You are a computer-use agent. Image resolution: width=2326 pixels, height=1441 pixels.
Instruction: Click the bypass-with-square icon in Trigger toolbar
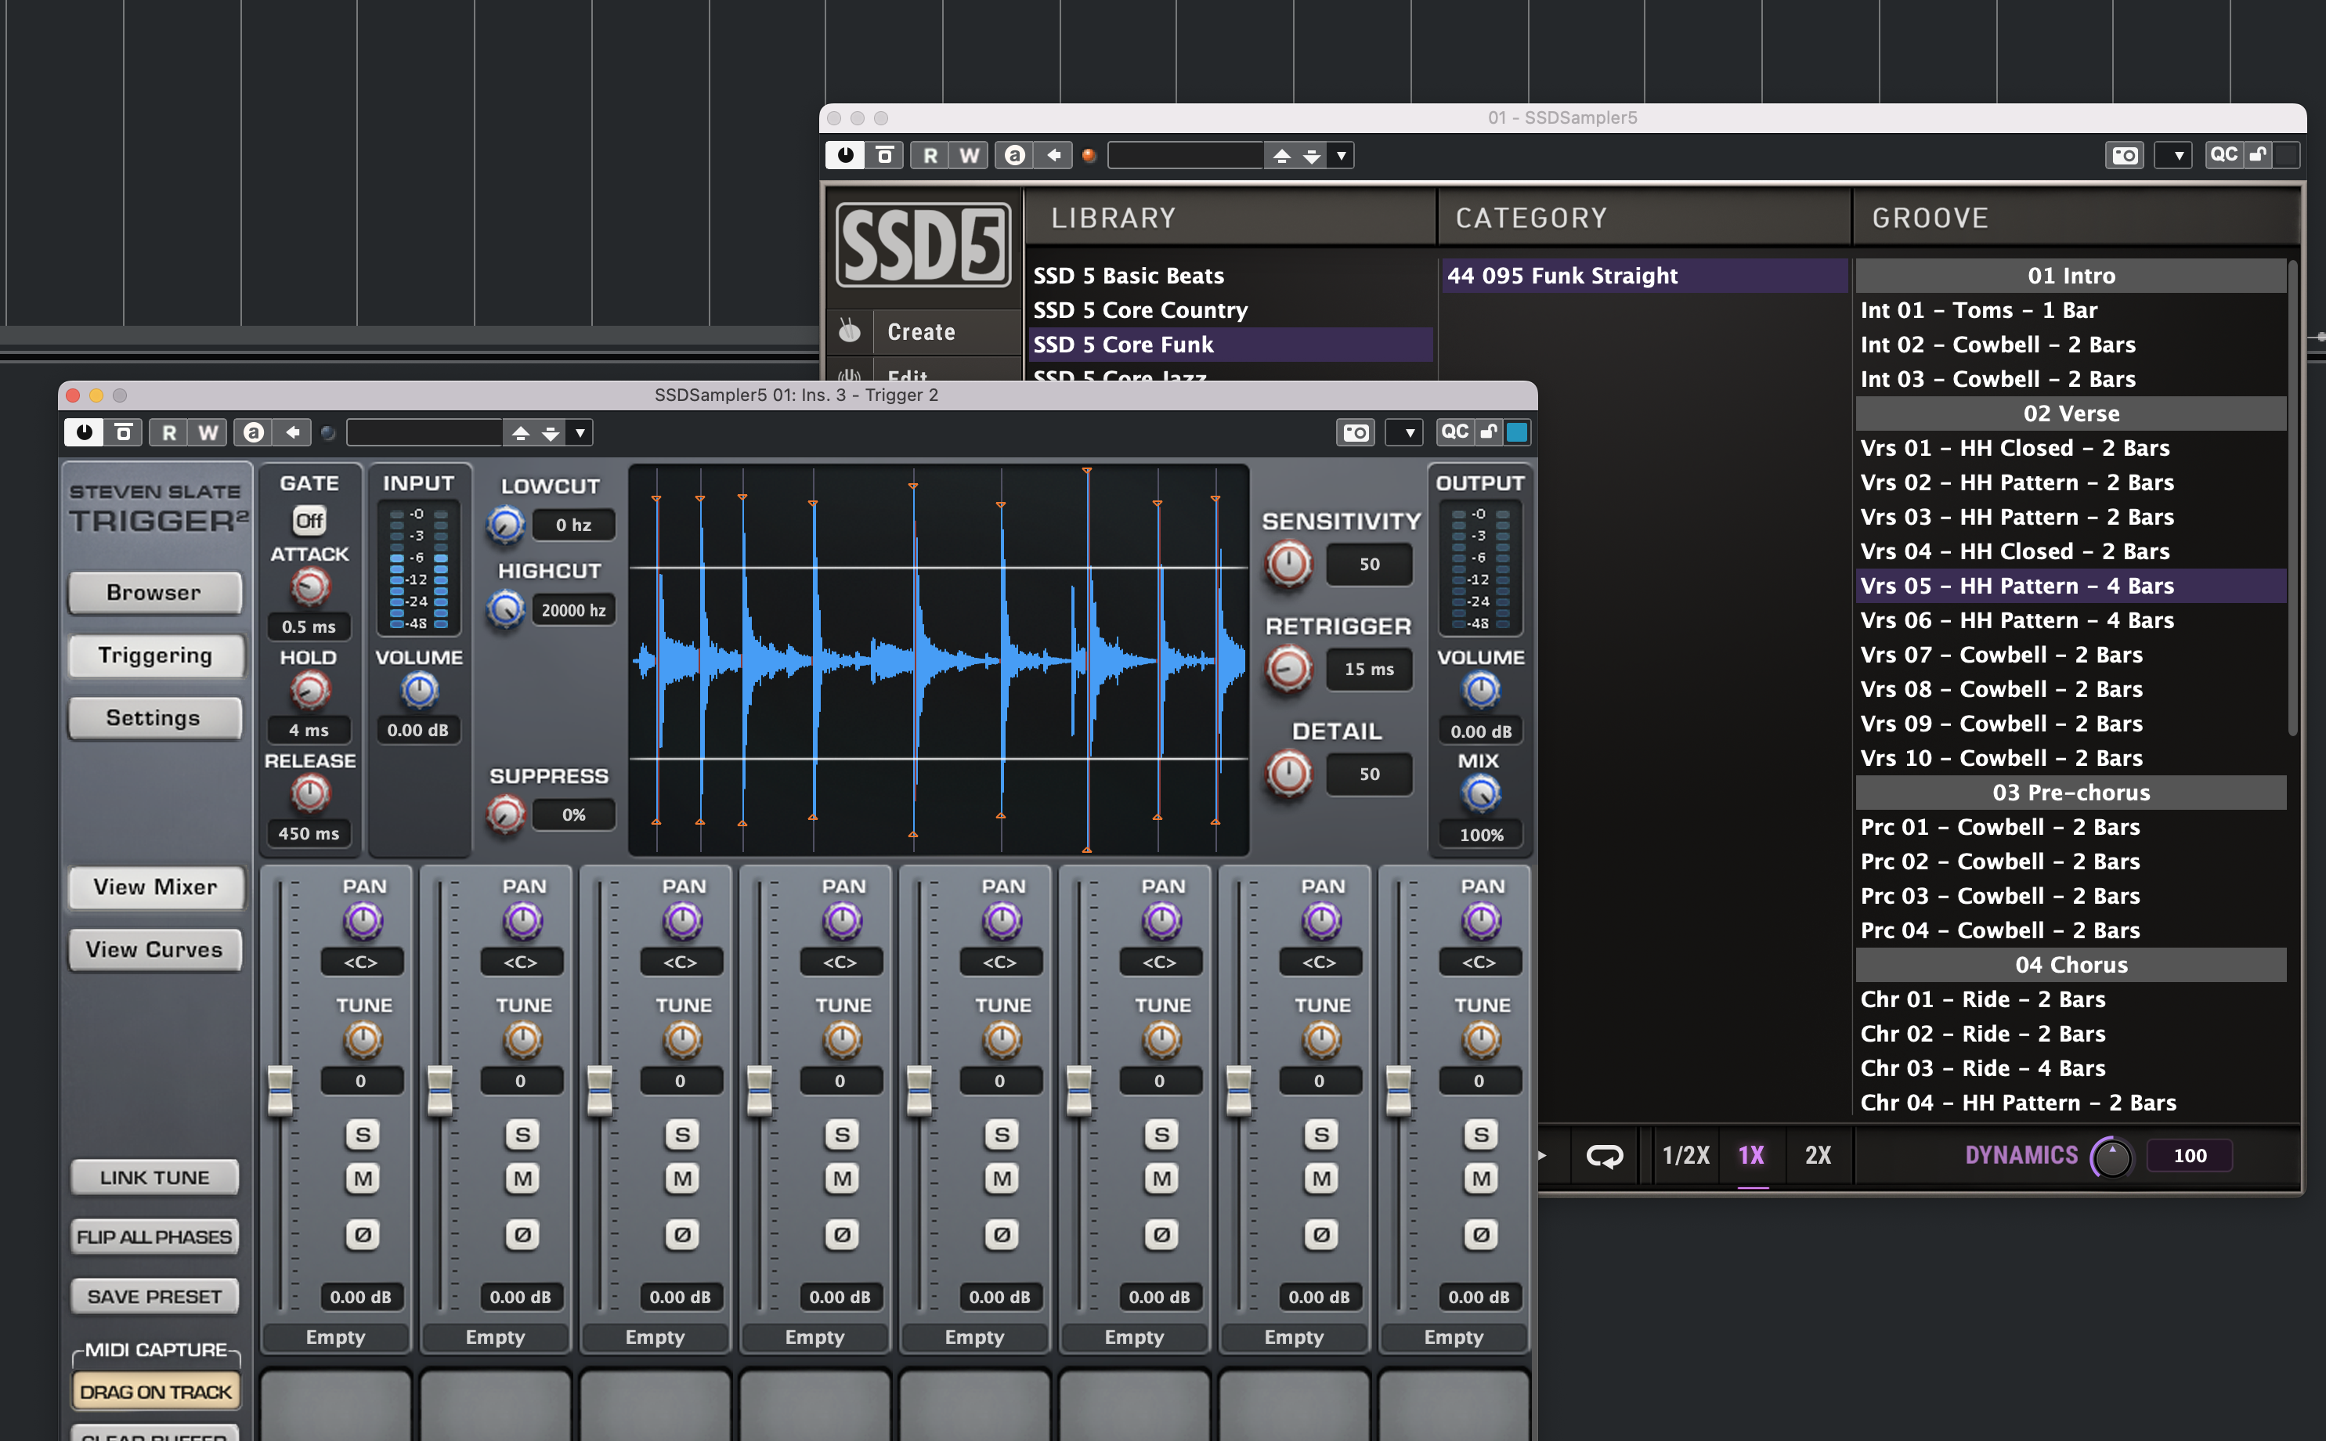[123, 432]
